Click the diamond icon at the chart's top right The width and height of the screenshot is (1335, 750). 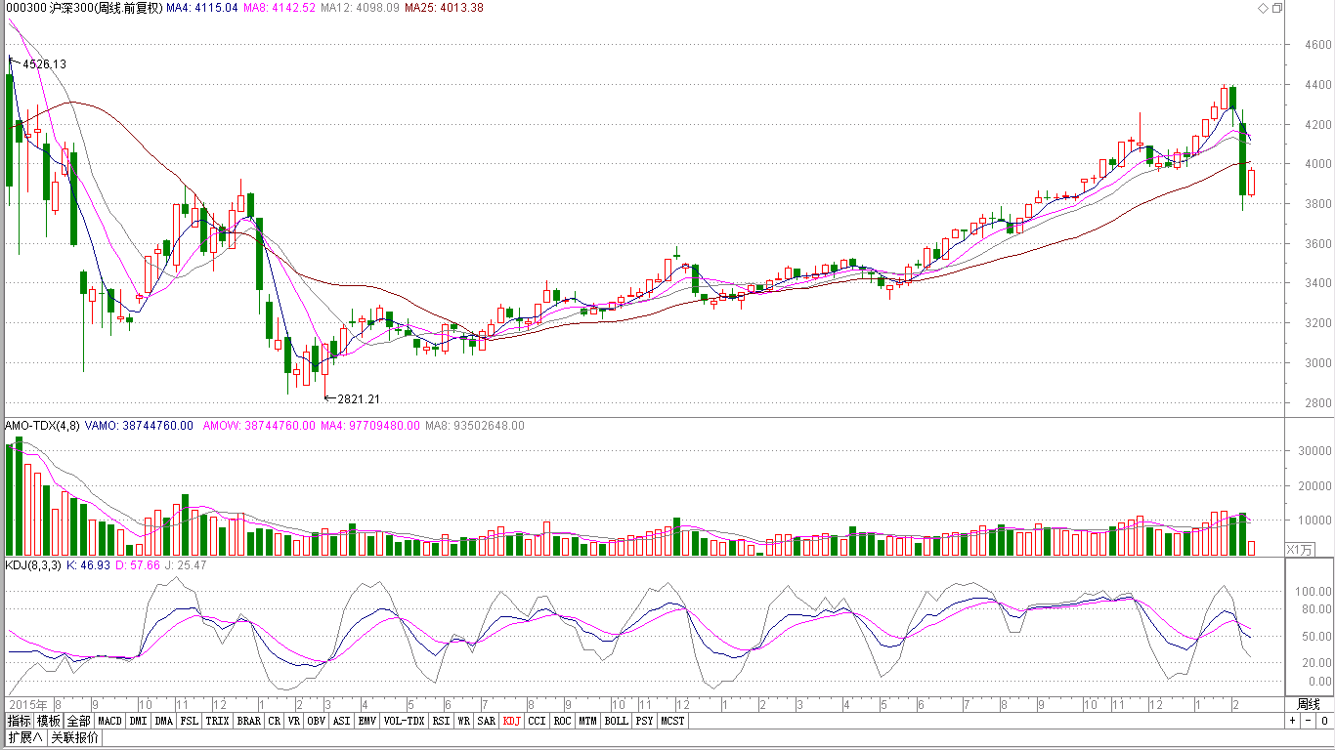point(1262,8)
